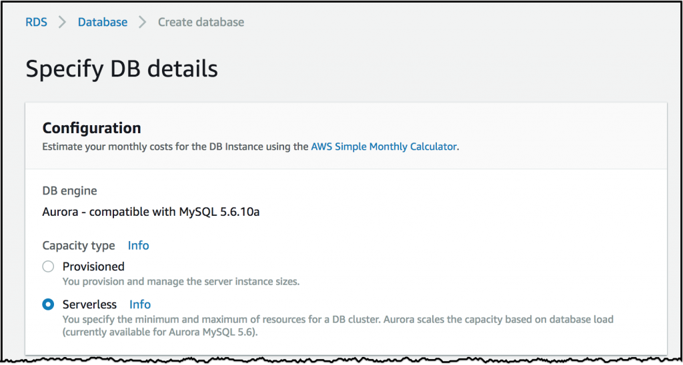Click chevron separator after Database breadcrumb
The image size is (683, 365).
point(143,22)
